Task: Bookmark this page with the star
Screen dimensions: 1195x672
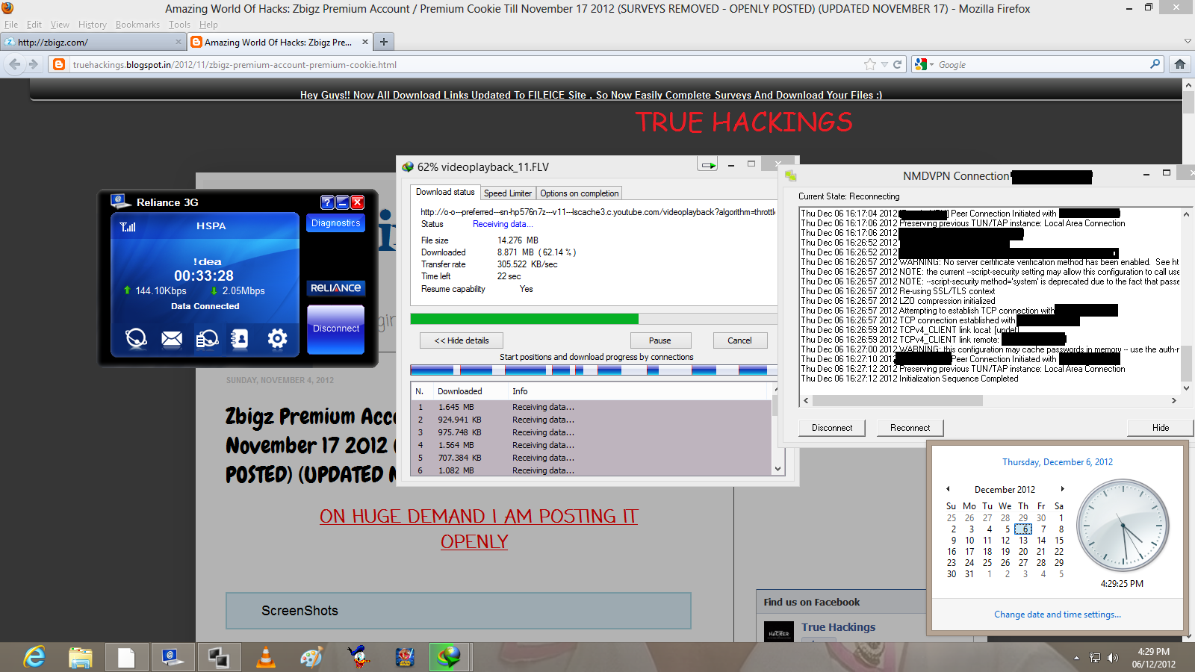Action: (x=869, y=64)
